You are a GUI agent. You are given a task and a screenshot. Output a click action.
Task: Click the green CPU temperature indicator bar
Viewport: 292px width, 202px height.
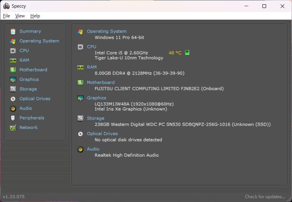tap(187, 52)
